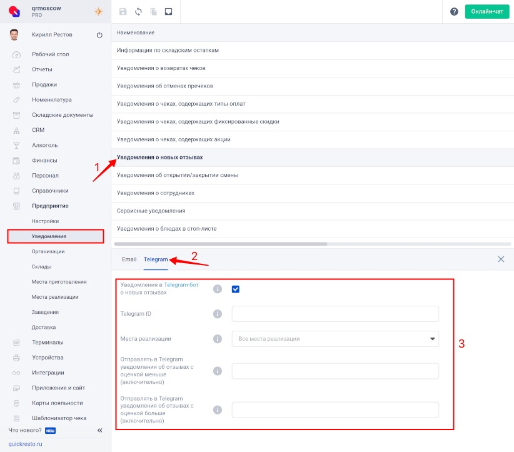Open Места реализации sidebar submenu item
This screenshot has height=452, width=514.
(55, 297)
